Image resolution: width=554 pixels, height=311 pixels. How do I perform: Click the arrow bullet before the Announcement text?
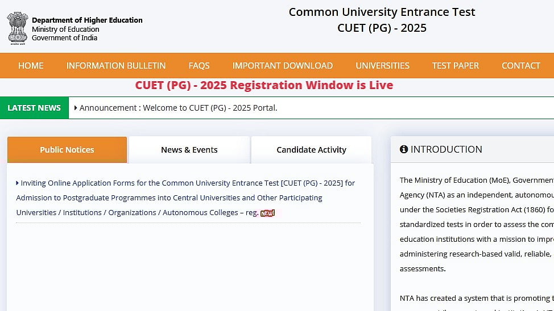[x=76, y=108]
